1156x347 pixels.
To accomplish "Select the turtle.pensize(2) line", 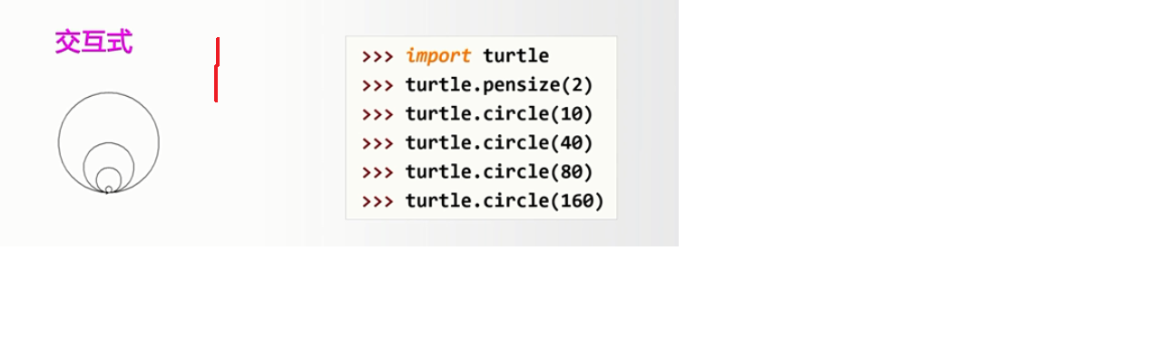I will coord(477,85).
